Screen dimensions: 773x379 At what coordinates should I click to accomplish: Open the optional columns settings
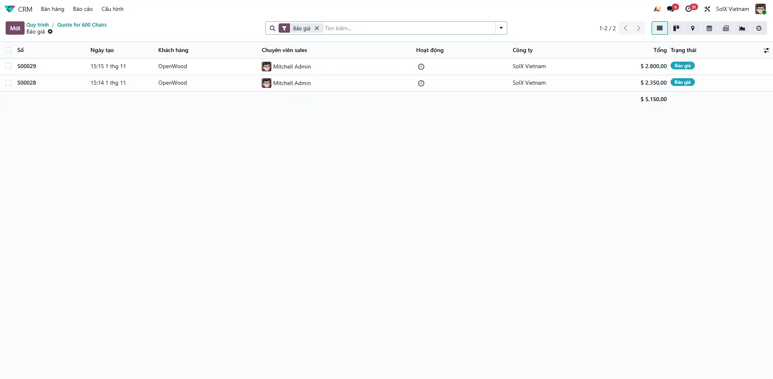[x=766, y=50]
